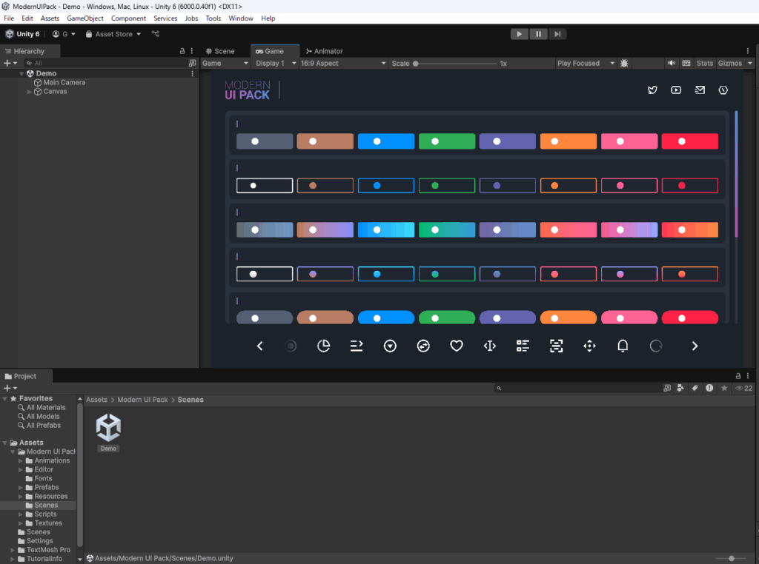759x564 pixels.
Task: Open the Component menu
Action: pyautogui.click(x=128, y=19)
